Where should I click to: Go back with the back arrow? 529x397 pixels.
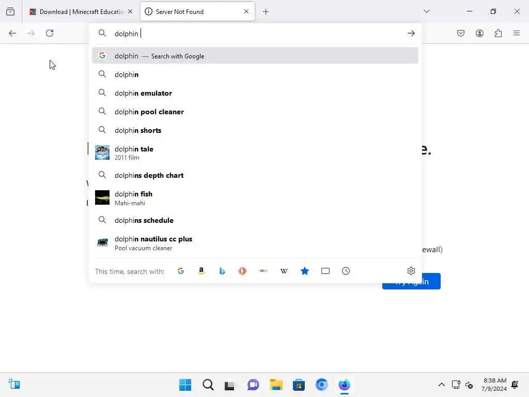12,33
